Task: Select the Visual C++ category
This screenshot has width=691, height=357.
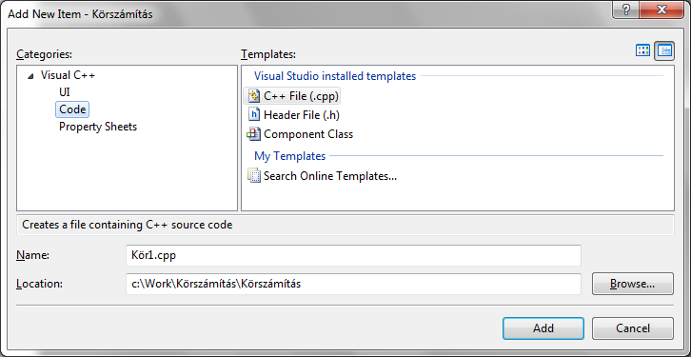Action: (68, 75)
